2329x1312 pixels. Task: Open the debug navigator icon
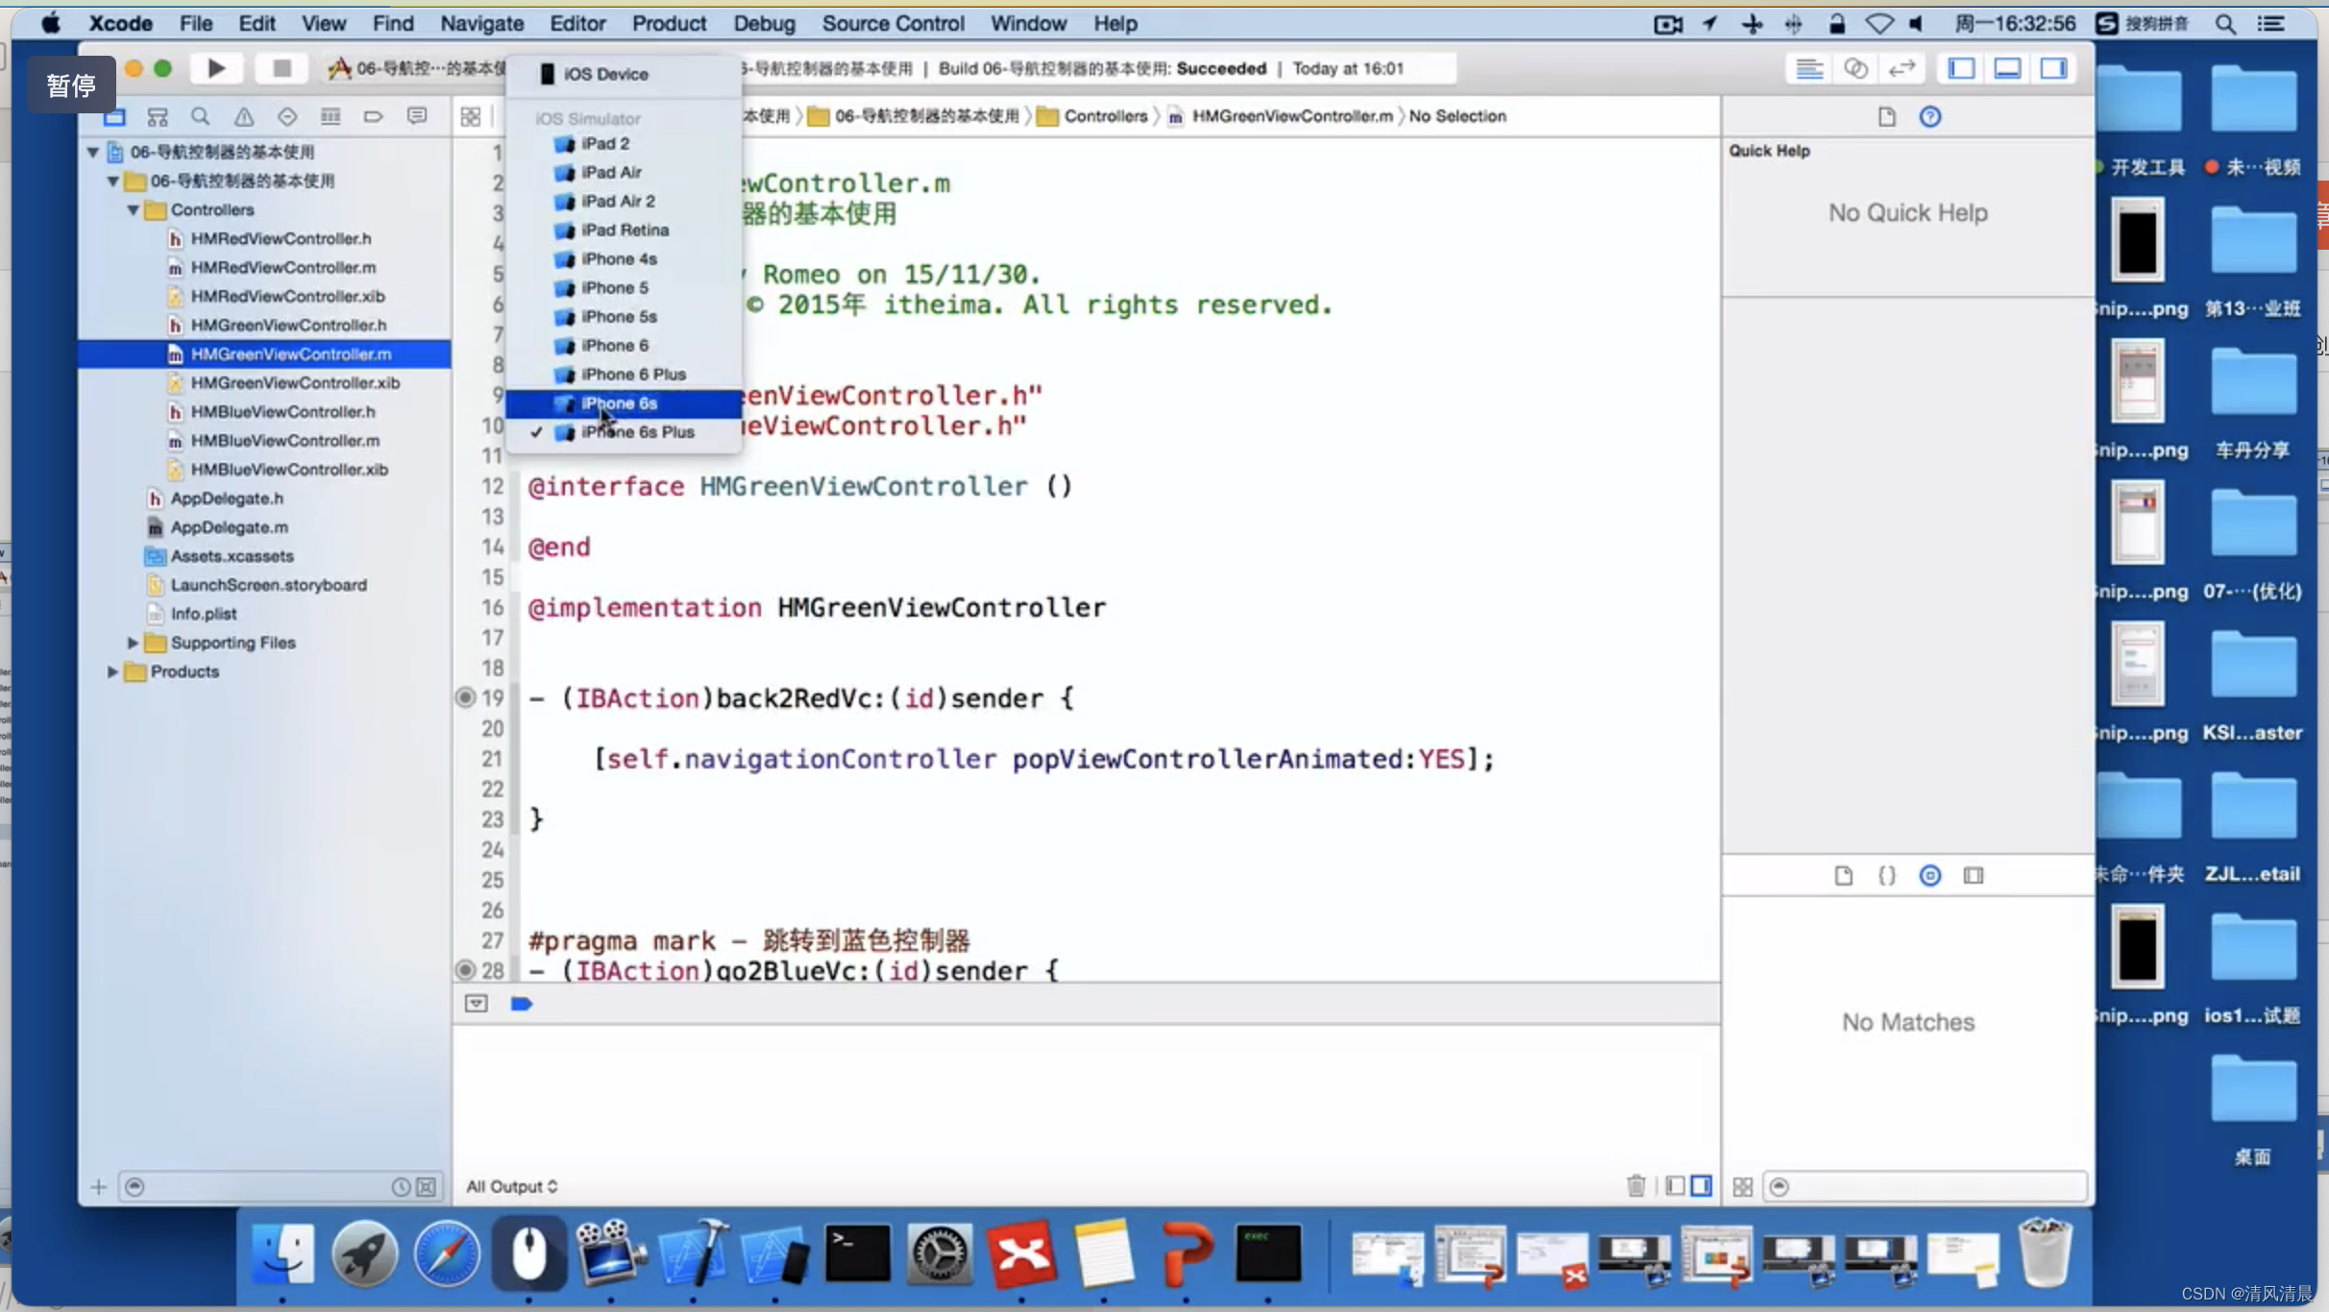click(x=331, y=117)
